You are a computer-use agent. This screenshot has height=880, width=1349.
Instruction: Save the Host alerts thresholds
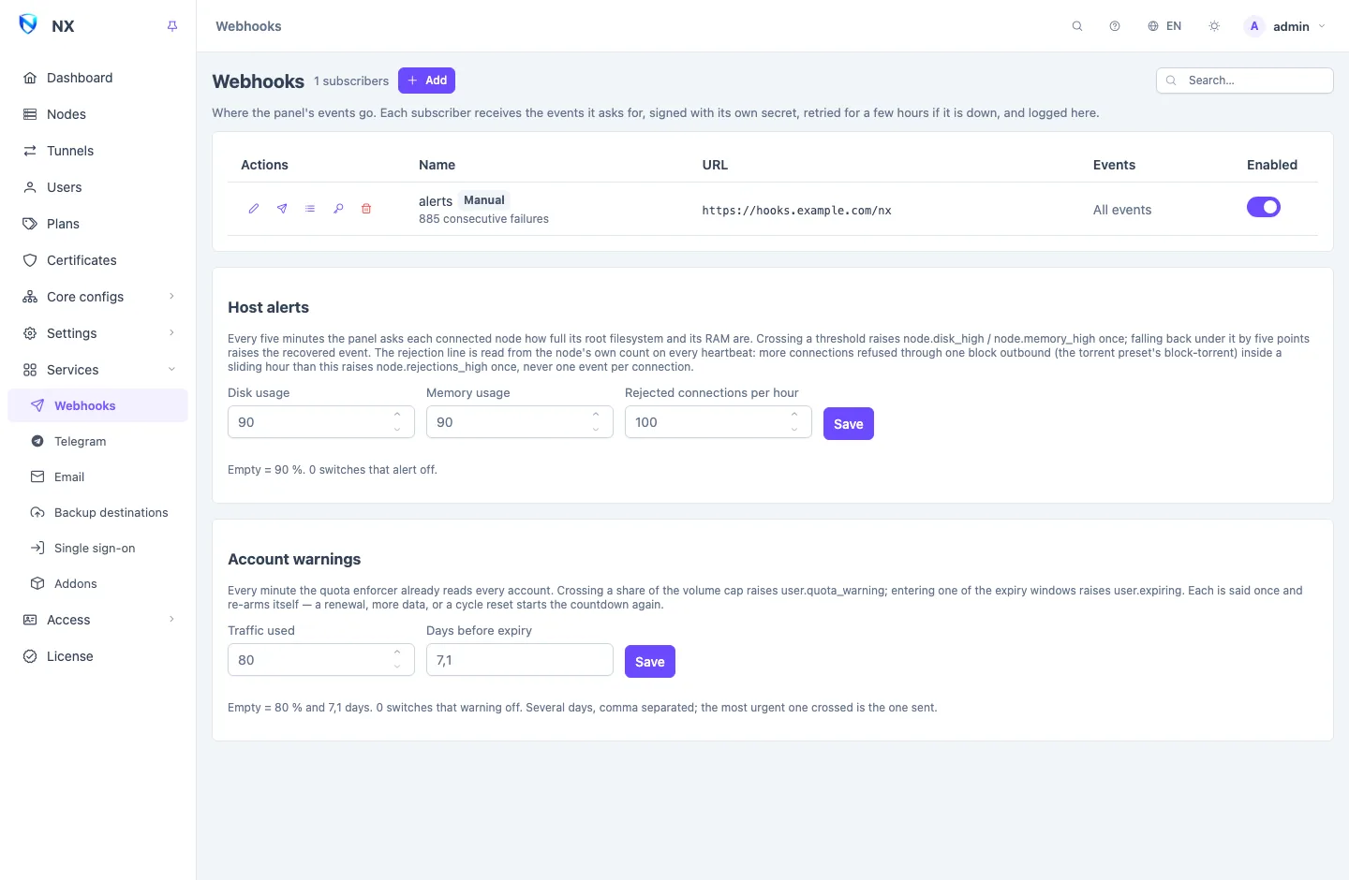click(848, 423)
